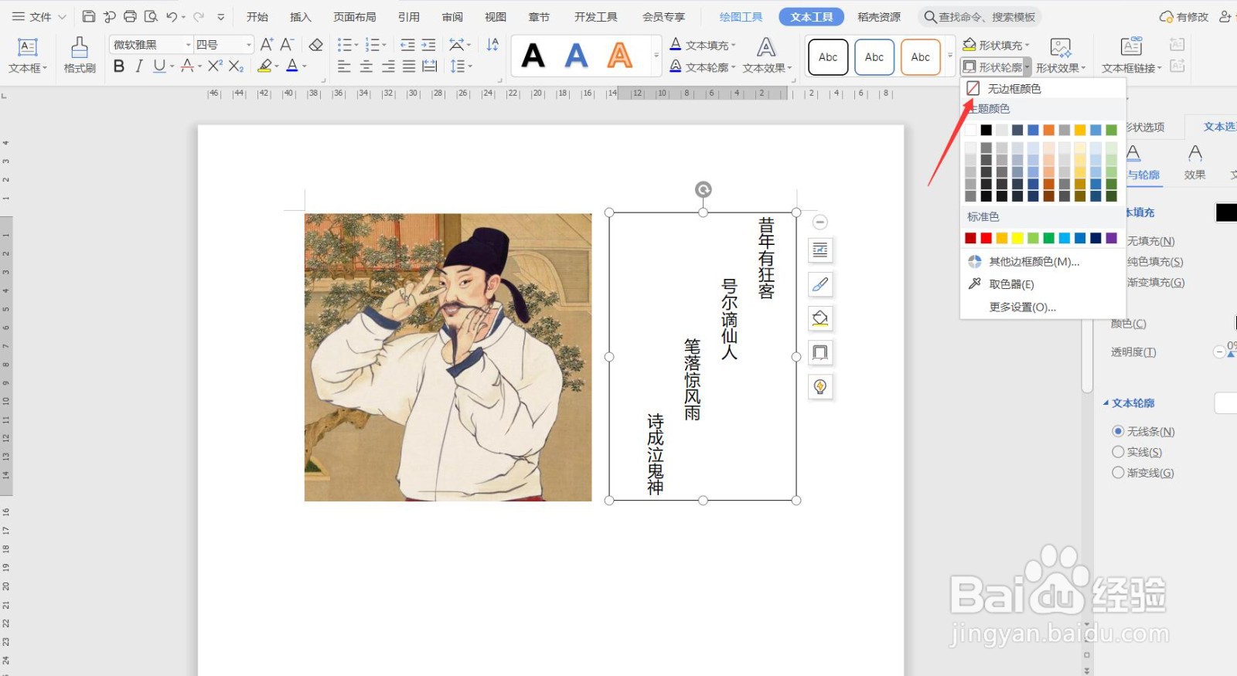Open layout options icon beside text box
Screen dimensions: 1237x676
tap(820, 250)
